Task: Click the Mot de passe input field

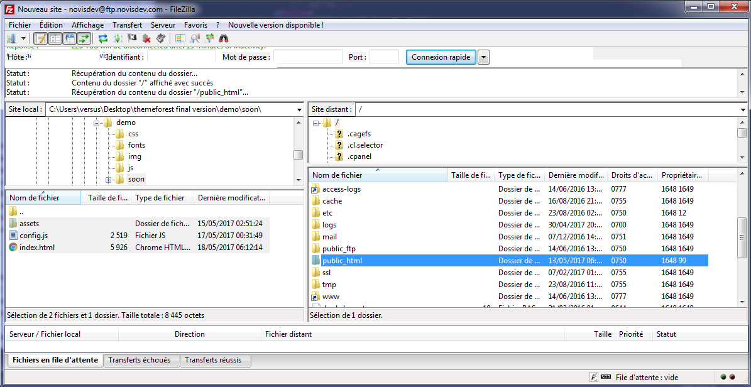Action: pos(307,57)
